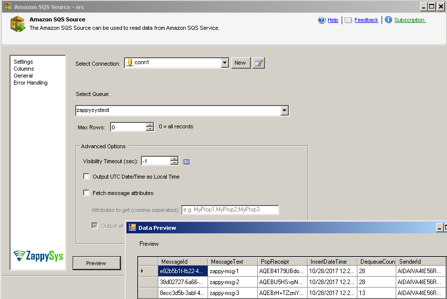Click the Subscription info icon
Image resolution: width=447 pixels, height=299 pixels.
pyautogui.click(x=388, y=20)
